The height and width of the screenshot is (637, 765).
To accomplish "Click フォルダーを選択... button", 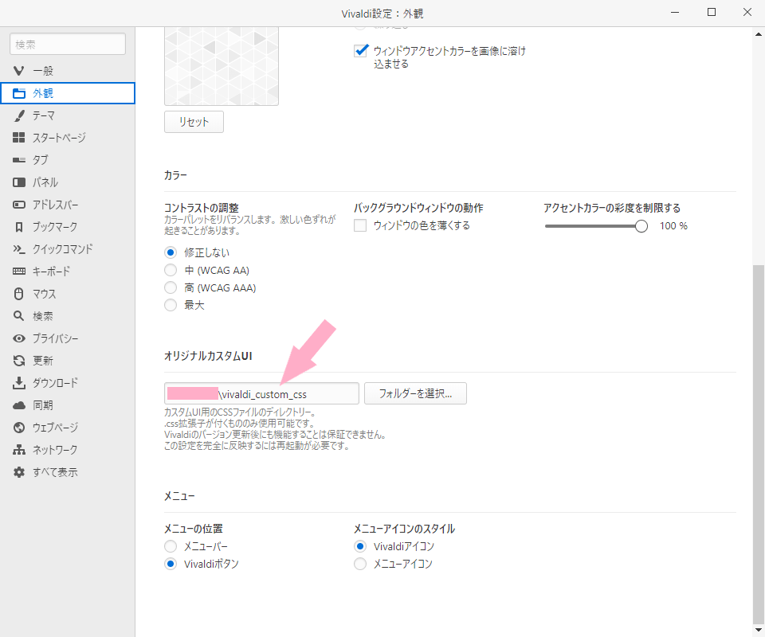I will 415,393.
